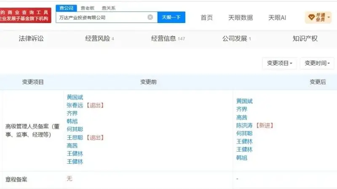This screenshot has width=337, height=189.
Task: Open the 经营风险 section tab
Action: click(x=99, y=38)
